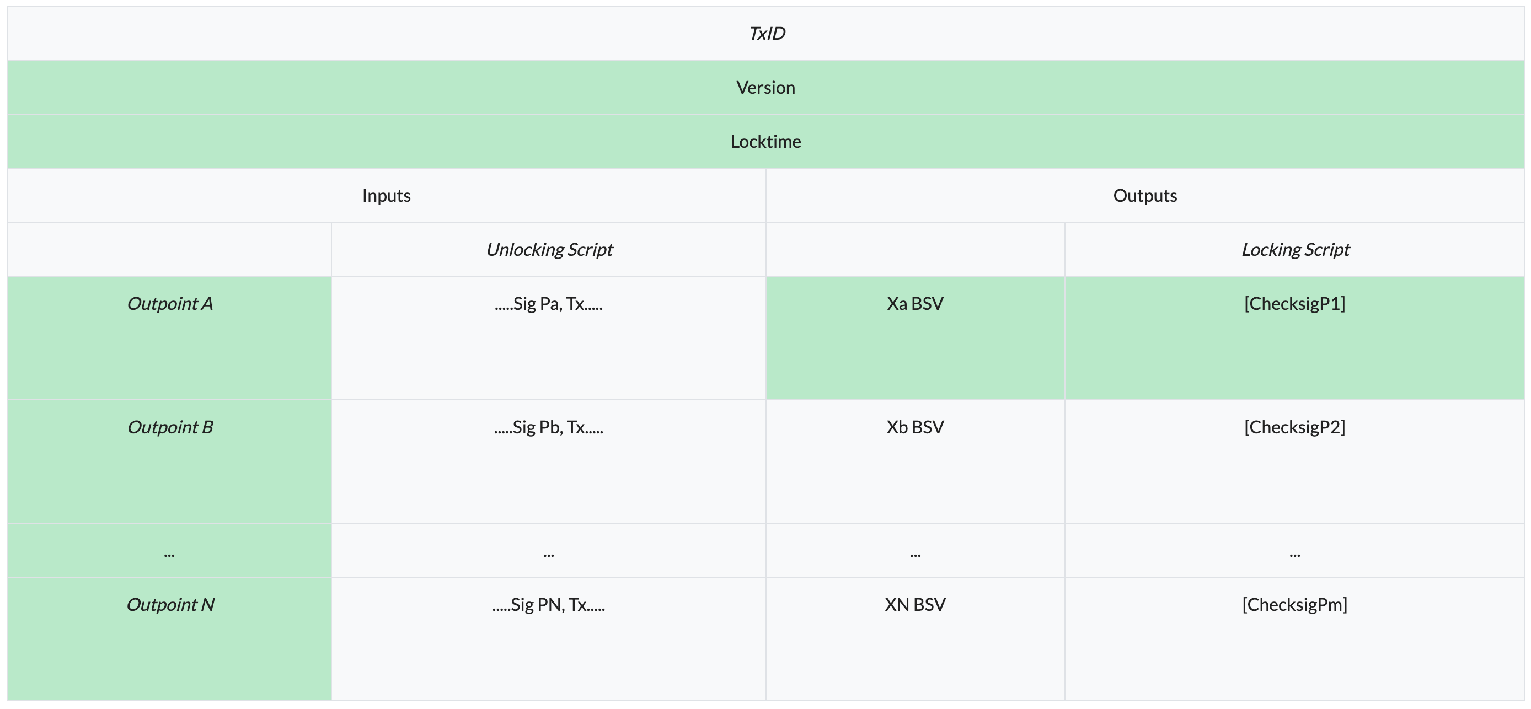Click the [ChecksigP1] locking script cell
This screenshot has height=709, width=1531.
point(1294,304)
